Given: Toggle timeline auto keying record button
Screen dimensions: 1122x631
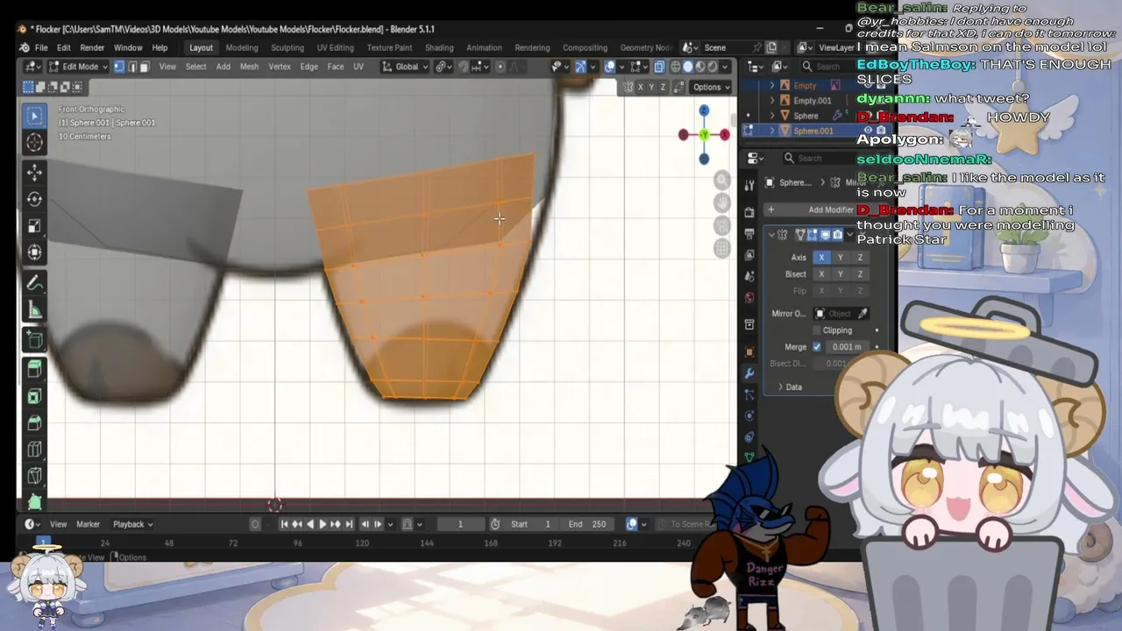Looking at the screenshot, I should coord(255,524).
